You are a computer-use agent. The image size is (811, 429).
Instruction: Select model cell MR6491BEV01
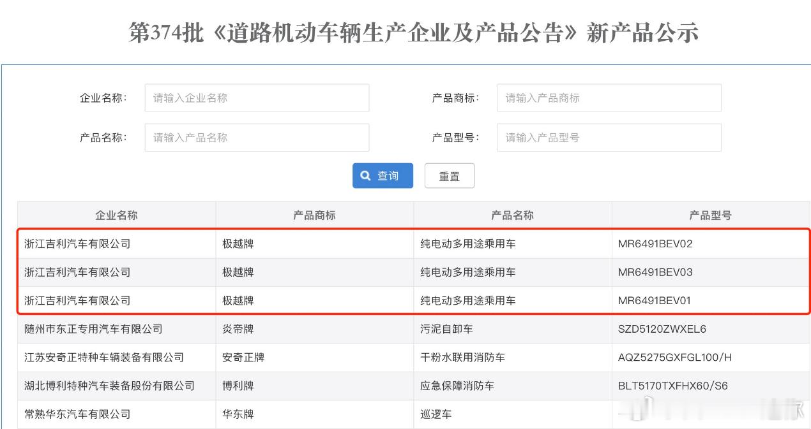click(655, 300)
